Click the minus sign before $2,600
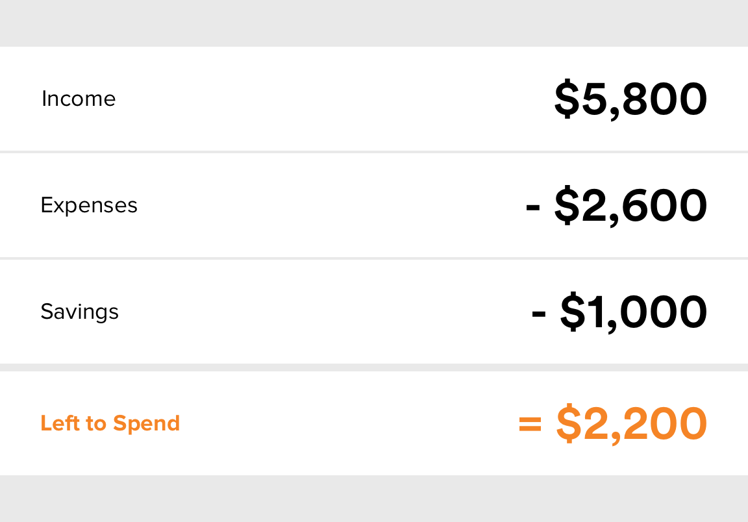This screenshot has width=748, height=522. (x=533, y=208)
